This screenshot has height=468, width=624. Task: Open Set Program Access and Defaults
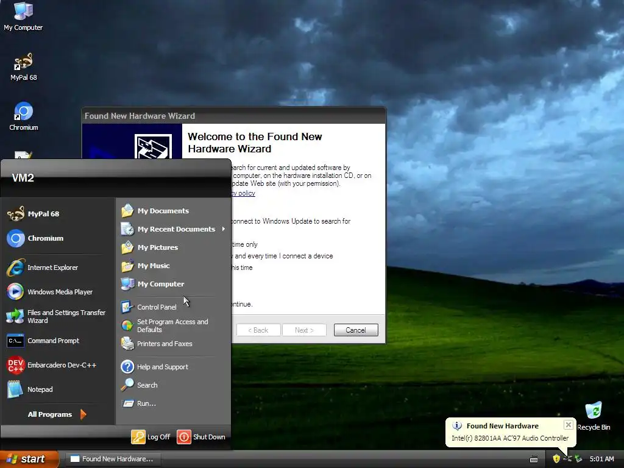[x=173, y=325]
